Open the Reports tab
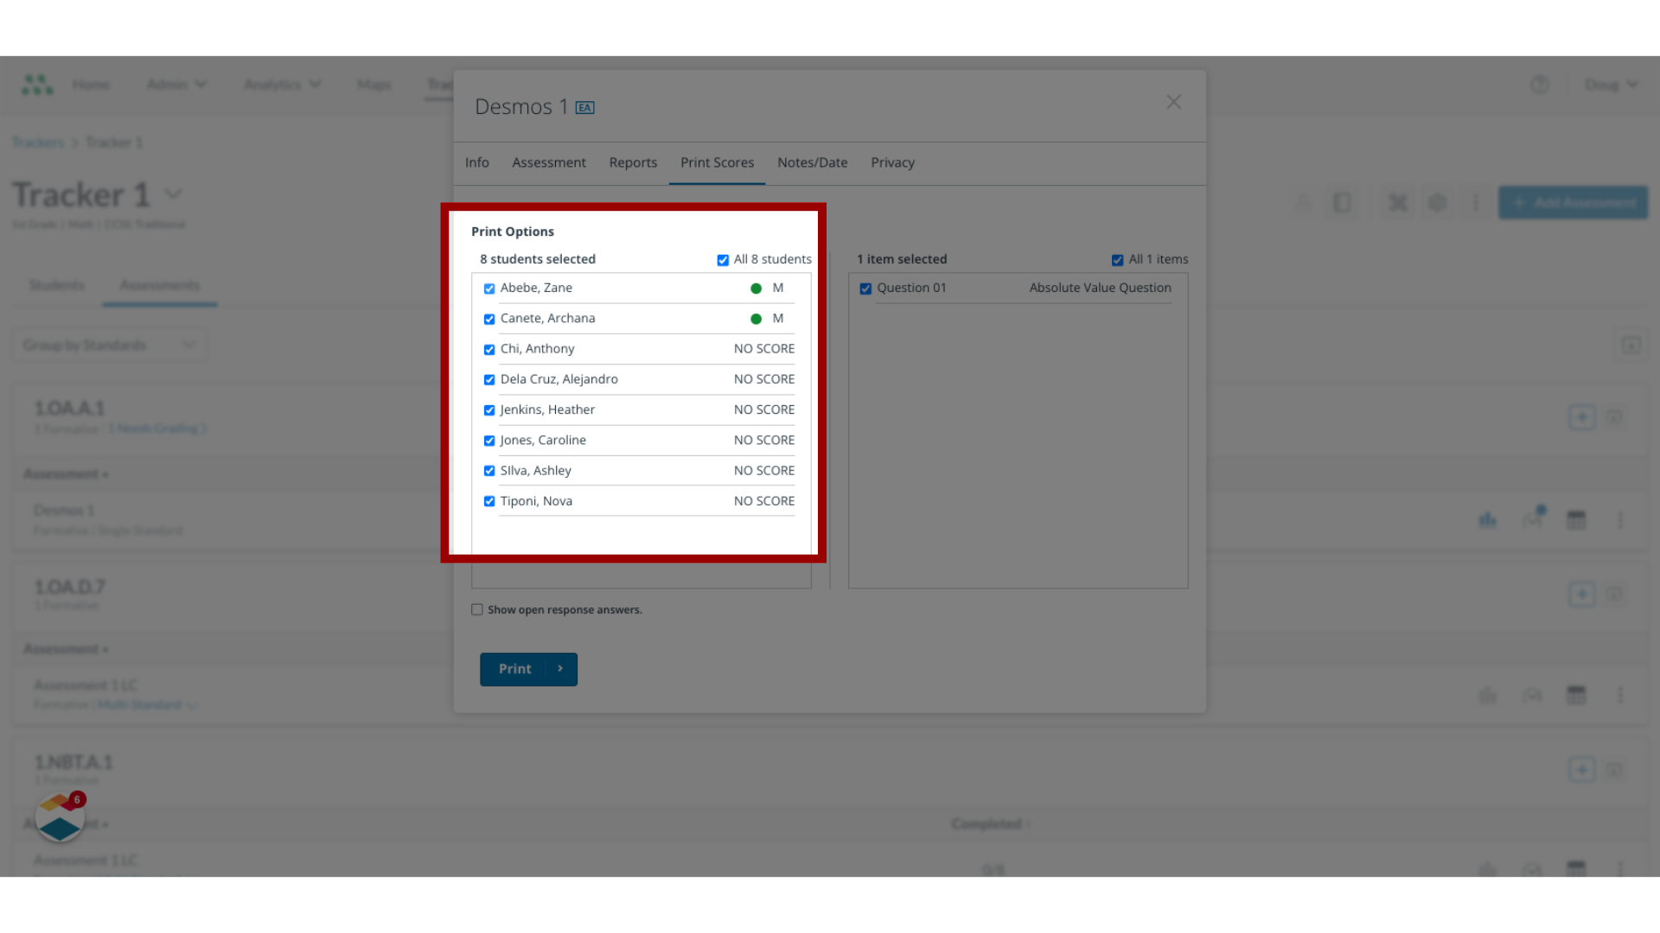The width and height of the screenshot is (1660, 933). coord(633,162)
